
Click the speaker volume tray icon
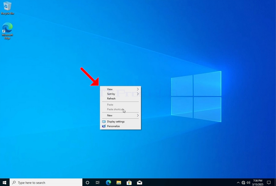tap(248, 183)
